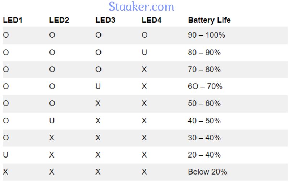Viewport: 289px width, 193px height.
Task: Select the Below 20% cell
Action: tap(207, 172)
